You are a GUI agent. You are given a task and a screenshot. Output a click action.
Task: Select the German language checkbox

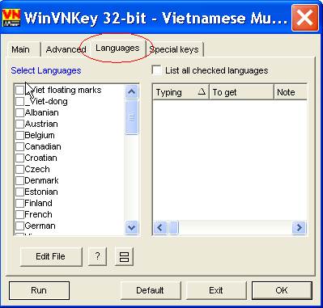click(19, 226)
